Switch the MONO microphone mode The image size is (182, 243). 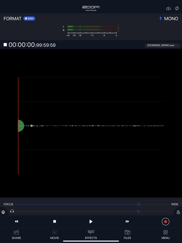169,18
